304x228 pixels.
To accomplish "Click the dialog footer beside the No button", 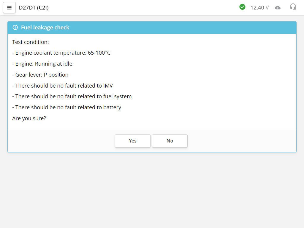I will pyautogui.click(x=237, y=141).
